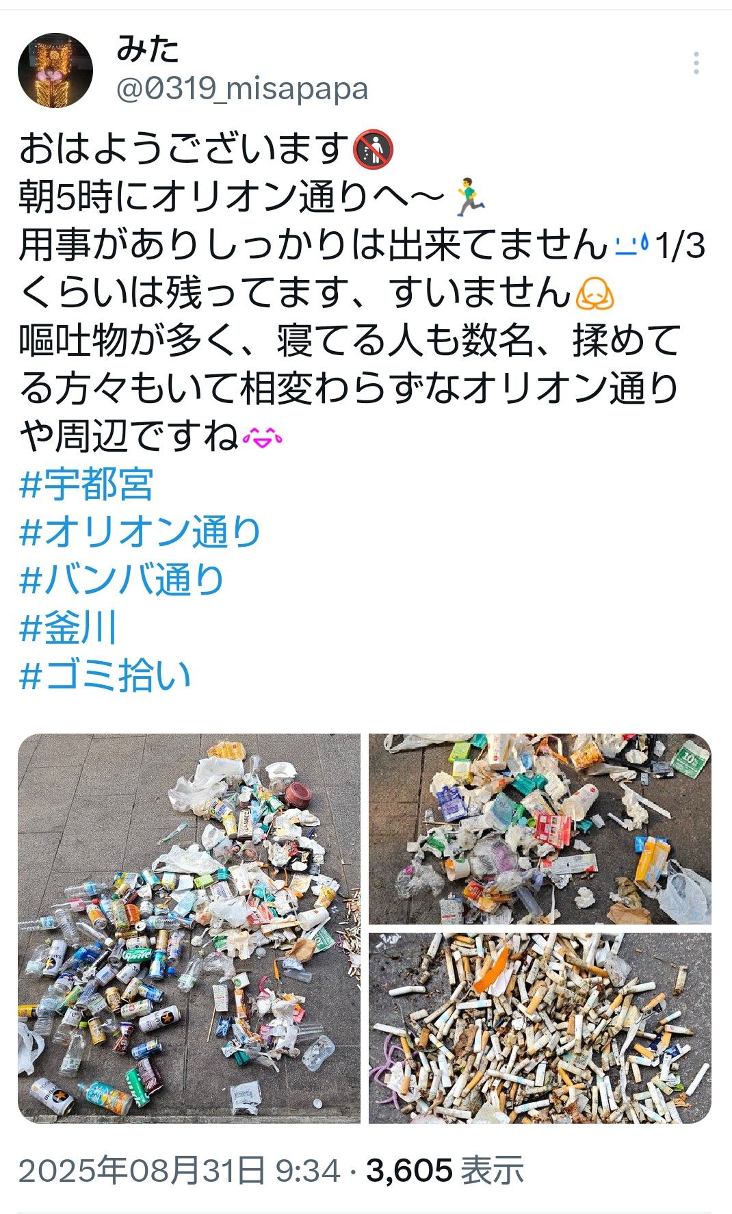Open the cigarette butts photo
Image resolution: width=732 pixels, height=1214 pixels.
[x=540, y=1028]
